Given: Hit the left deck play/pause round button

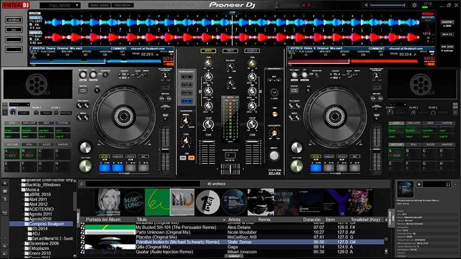Looking at the screenshot, I should (x=85, y=166).
